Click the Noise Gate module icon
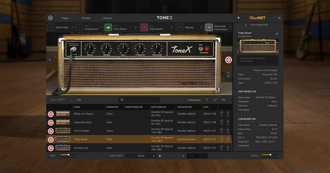 pyautogui.click(x=51, y=27)
